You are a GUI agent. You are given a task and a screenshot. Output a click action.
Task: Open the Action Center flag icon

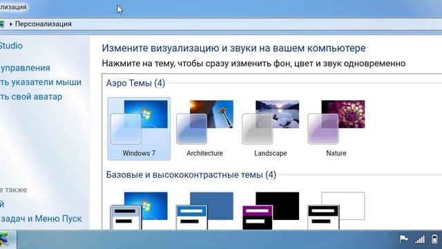(403, 239)
